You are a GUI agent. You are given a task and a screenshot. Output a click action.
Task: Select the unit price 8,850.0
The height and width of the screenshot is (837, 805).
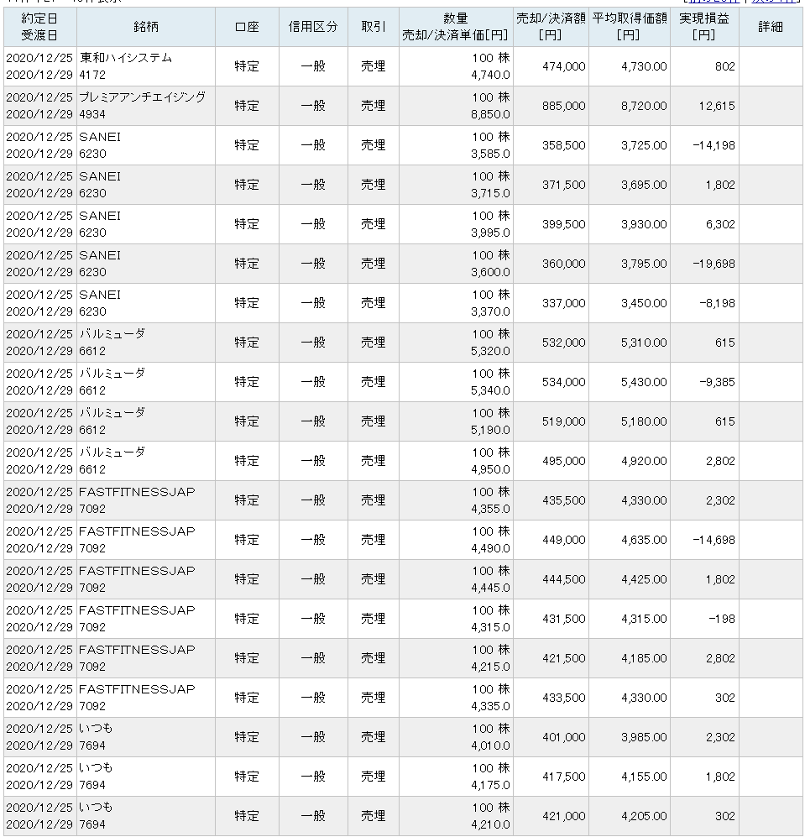click(x=490, y=114)
